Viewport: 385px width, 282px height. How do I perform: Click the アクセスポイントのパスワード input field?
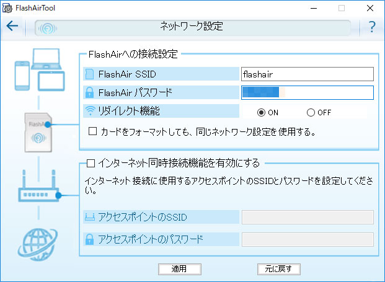308,239
